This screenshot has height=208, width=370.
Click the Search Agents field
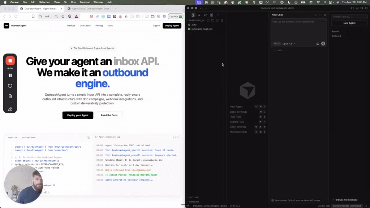coord(349,17)
